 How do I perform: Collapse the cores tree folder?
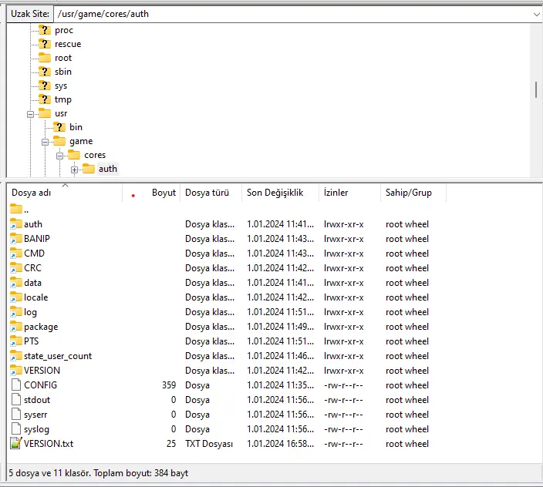[59, 156]
